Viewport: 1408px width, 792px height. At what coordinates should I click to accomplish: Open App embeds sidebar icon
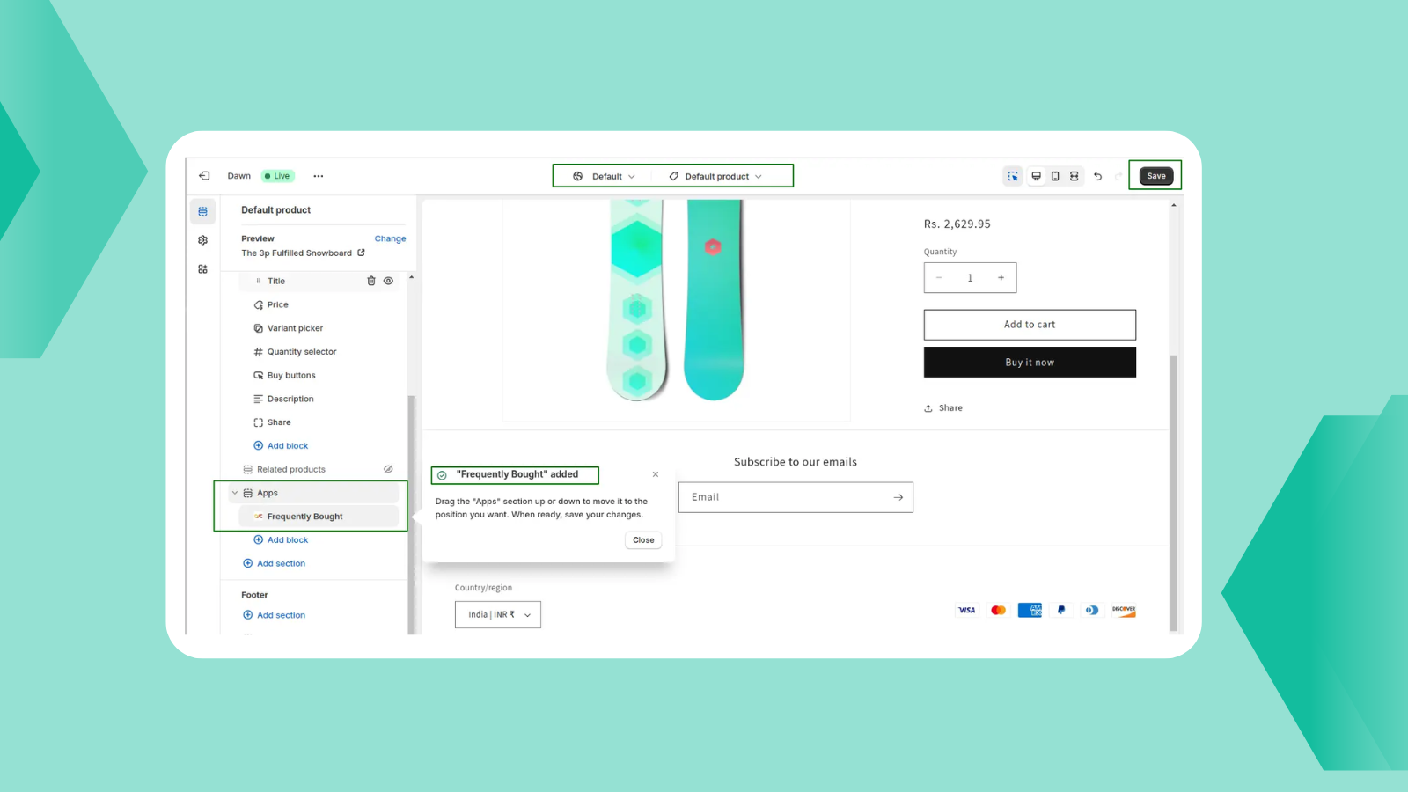pos(202,269)
